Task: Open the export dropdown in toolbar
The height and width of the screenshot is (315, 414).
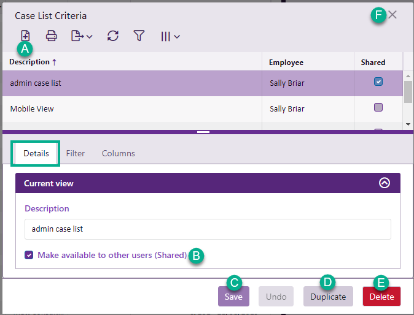Action: [81, 36]
